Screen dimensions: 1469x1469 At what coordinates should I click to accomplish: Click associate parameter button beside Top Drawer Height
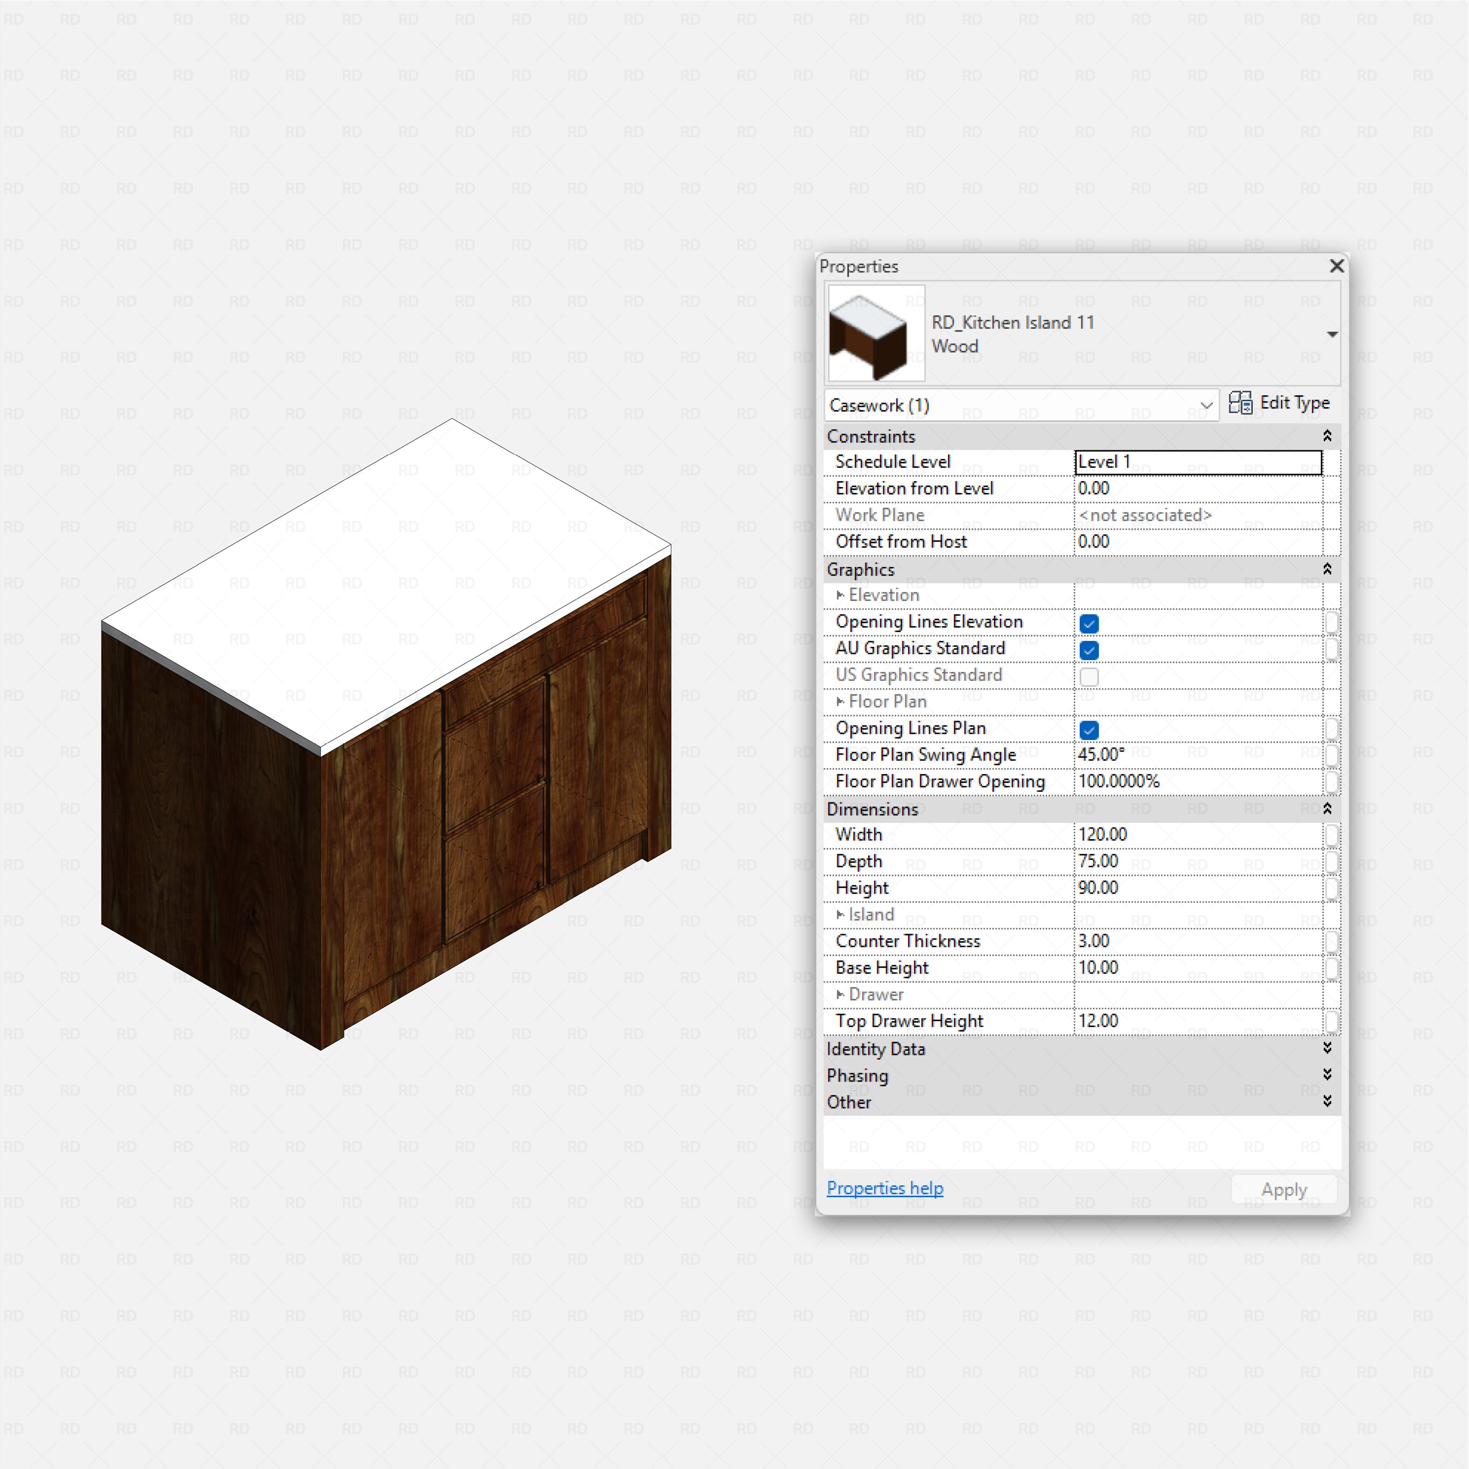click(x=1333, y=1022)
